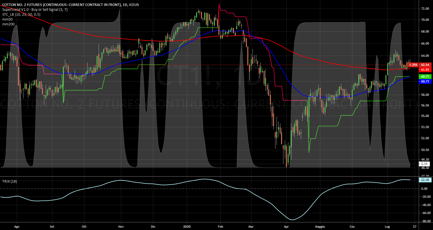Click the 56.50 price axis label

coord(425,105)
